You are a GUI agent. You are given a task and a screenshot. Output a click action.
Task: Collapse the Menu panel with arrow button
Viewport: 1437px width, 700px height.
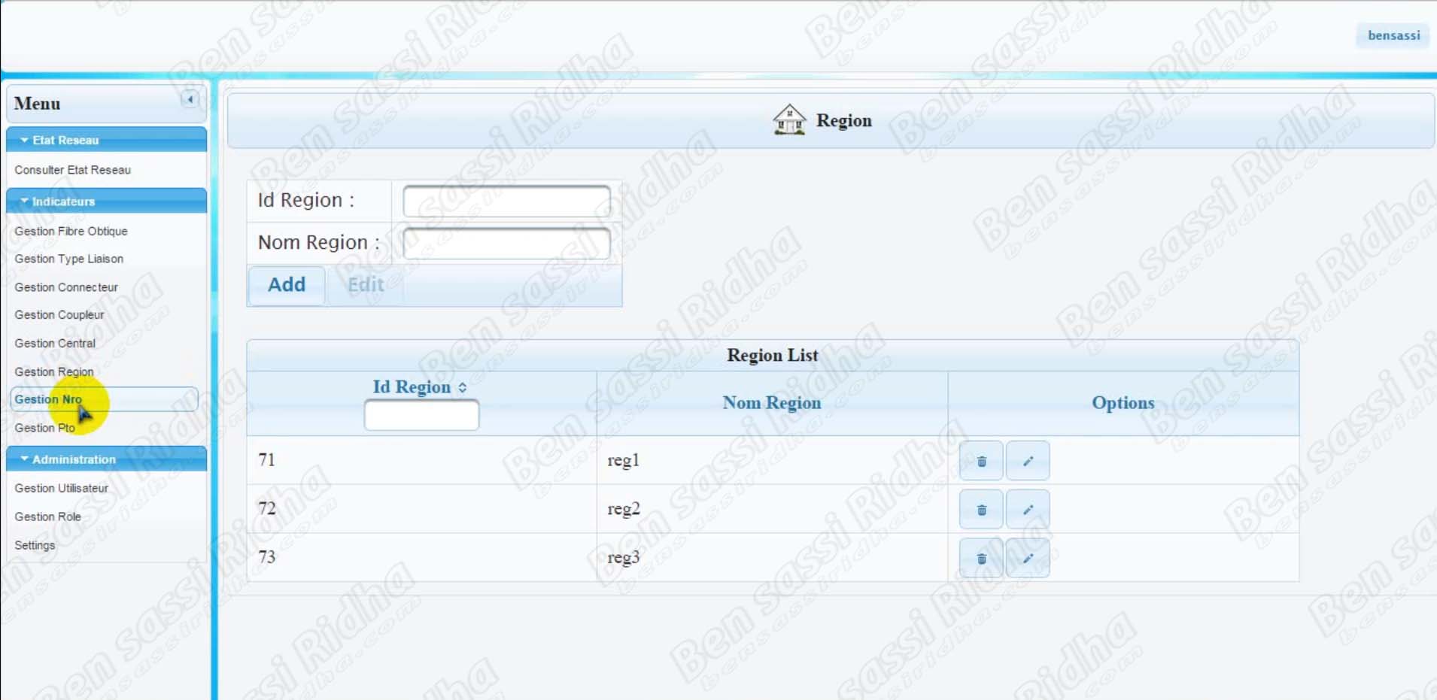click(190, 99)
